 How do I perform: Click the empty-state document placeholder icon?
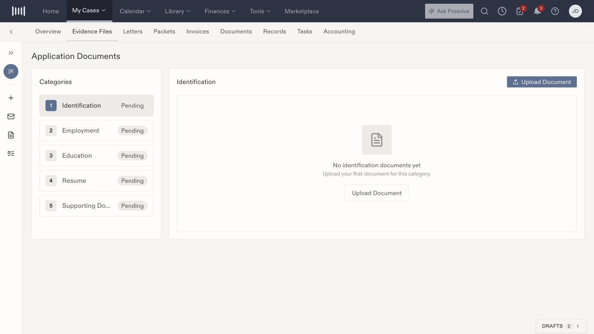pyautogui.click(x=377, y=140)
